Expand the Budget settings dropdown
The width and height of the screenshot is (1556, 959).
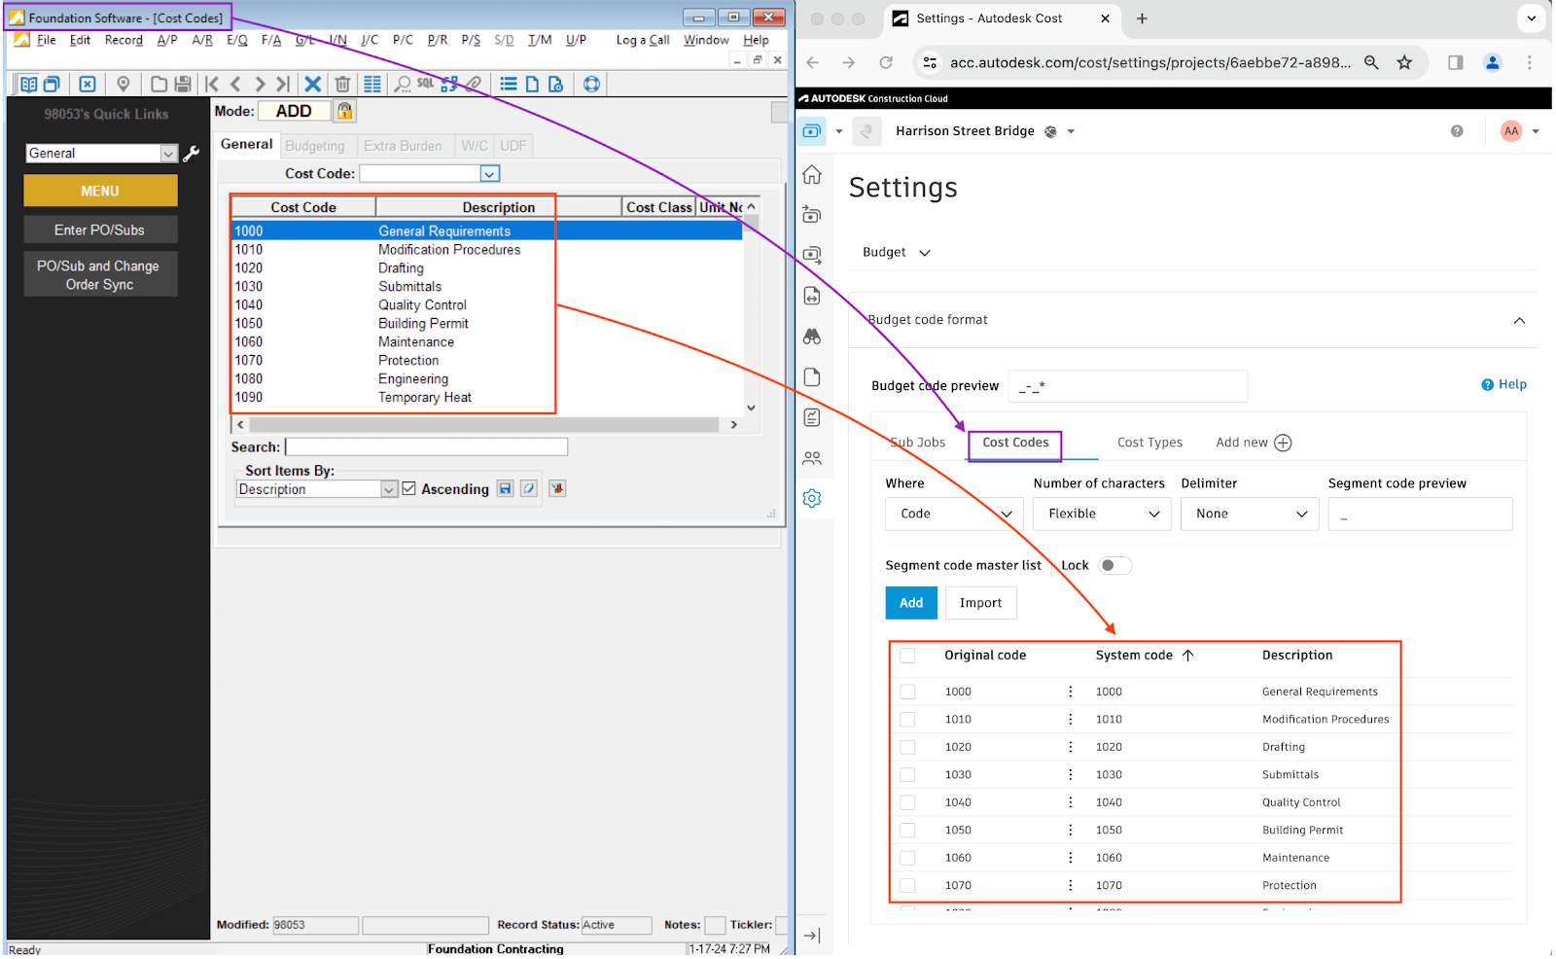(x=897, y=252)
